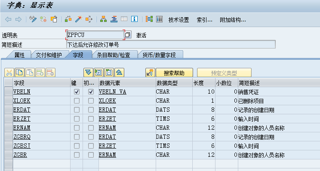Select all rows with table corner button
The image size is (320, 171).
pos(9,83)
